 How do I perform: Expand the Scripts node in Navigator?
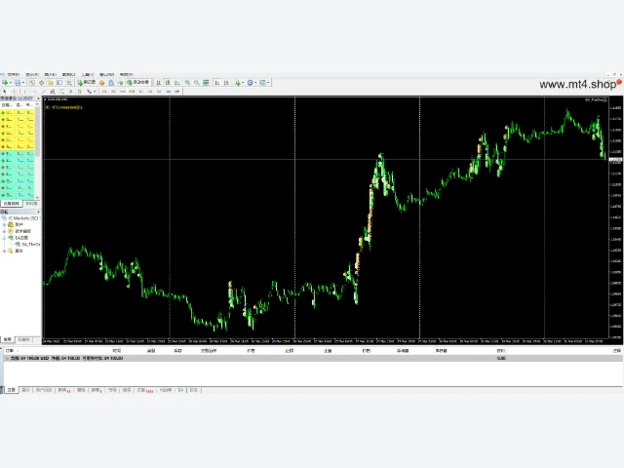point(4,251)
